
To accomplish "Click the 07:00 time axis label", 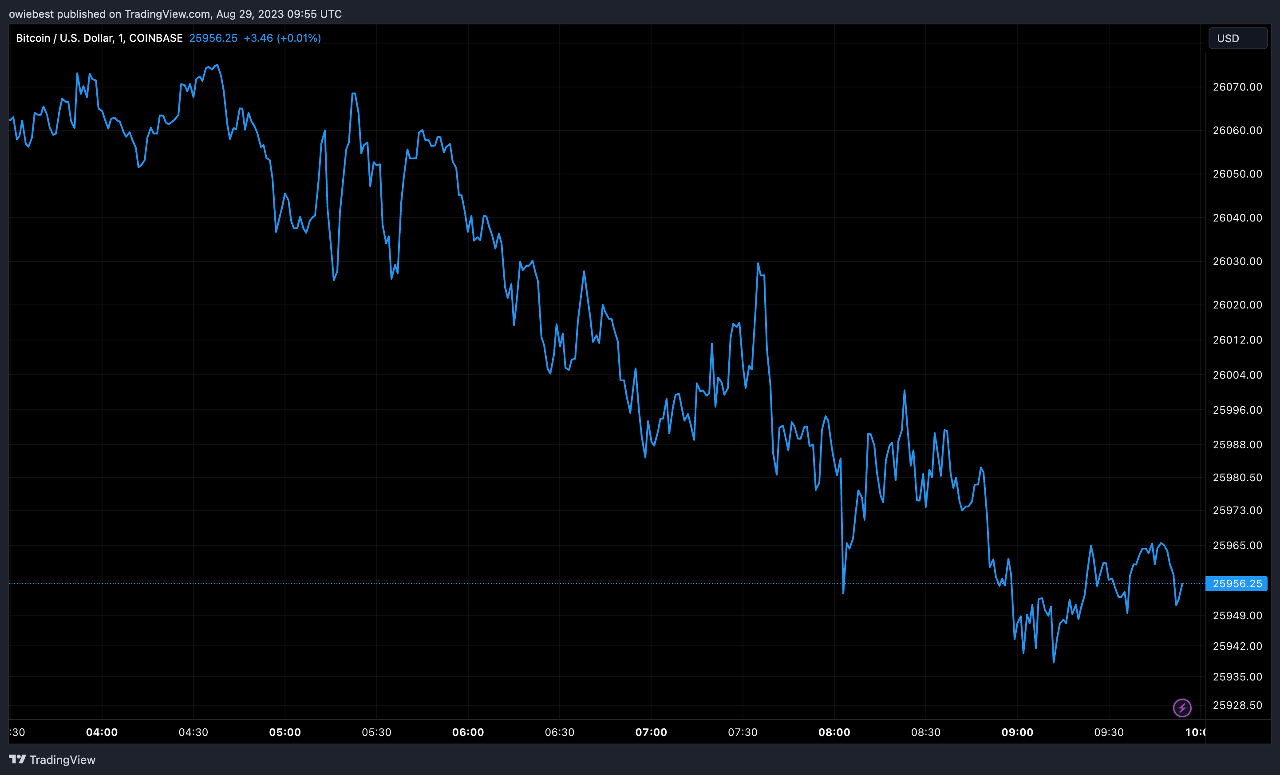I will click(x=651, y=732).
